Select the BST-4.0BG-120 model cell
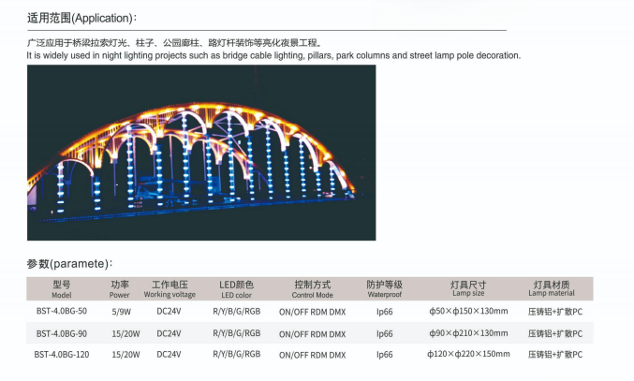Screen dimensions: 634x381 61,355
